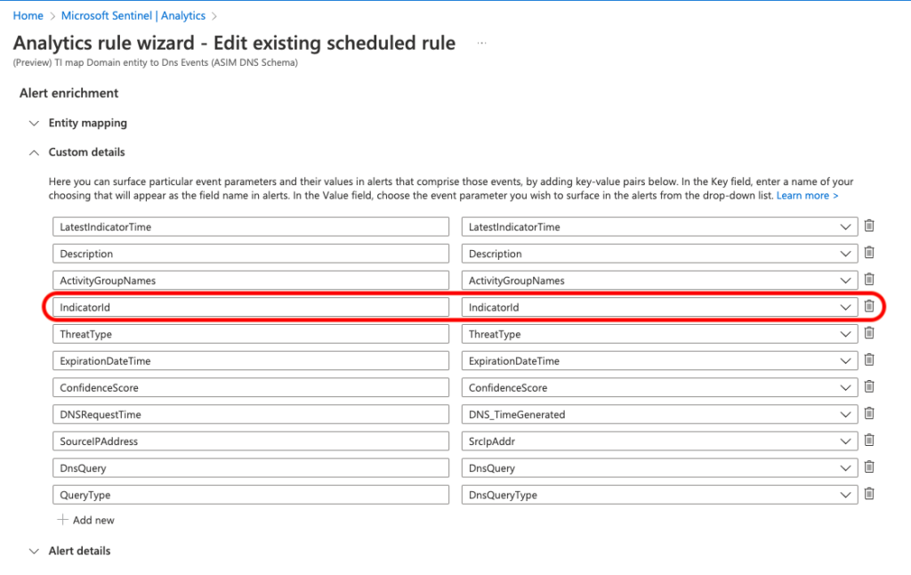Viewport: 911px width, 575px height.
Task: Open the LatestIndicatorTime value dropdown
Action: 659,227
